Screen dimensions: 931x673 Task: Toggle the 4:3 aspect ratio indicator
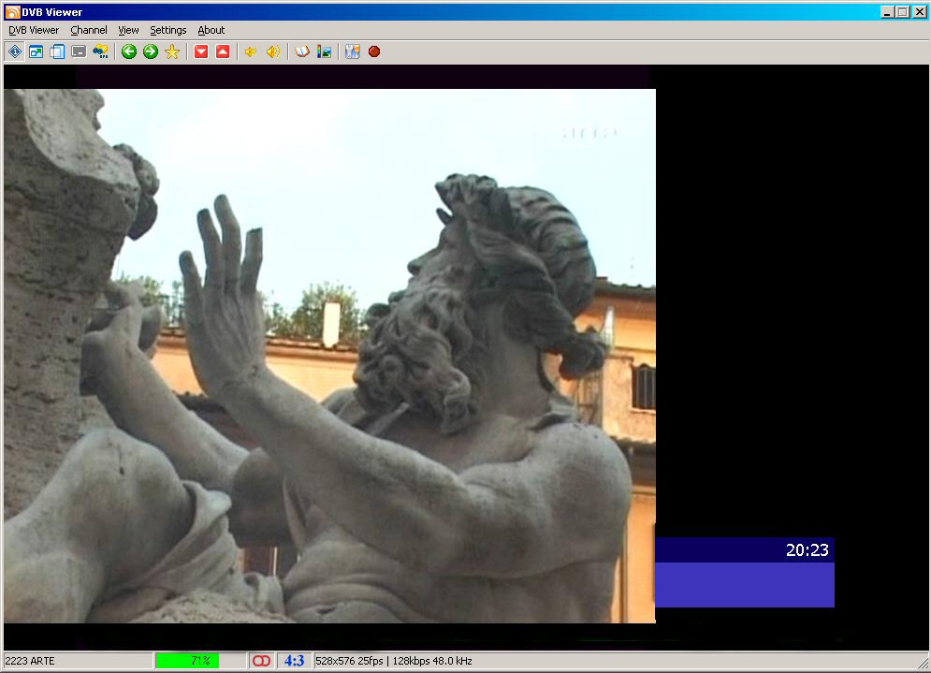coord(294,661)
